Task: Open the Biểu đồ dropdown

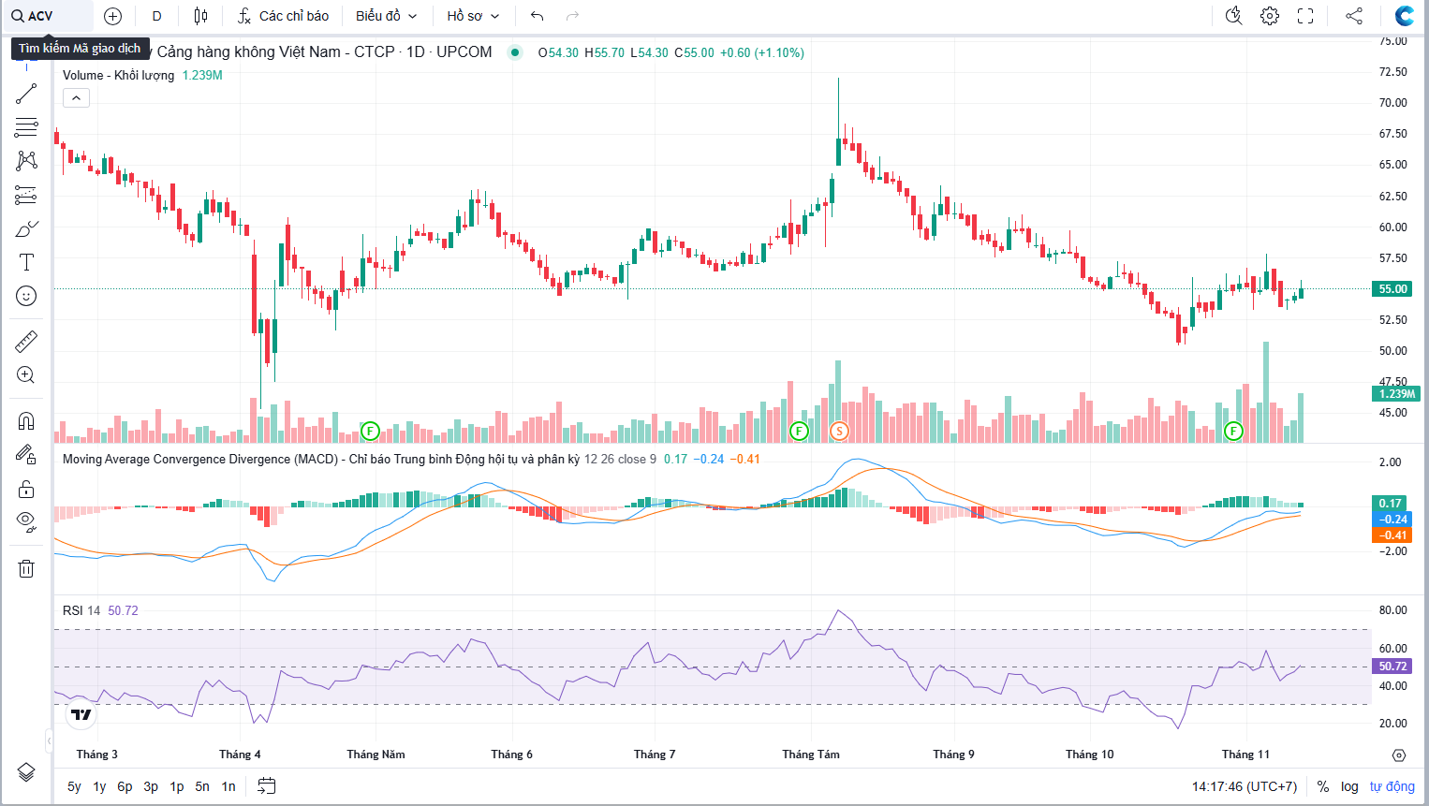Action: tap(386, 16)
